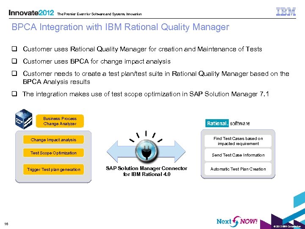Select the Automatic Test Plan Creation box
Screen dimensions: 305x229
(238, 169)
